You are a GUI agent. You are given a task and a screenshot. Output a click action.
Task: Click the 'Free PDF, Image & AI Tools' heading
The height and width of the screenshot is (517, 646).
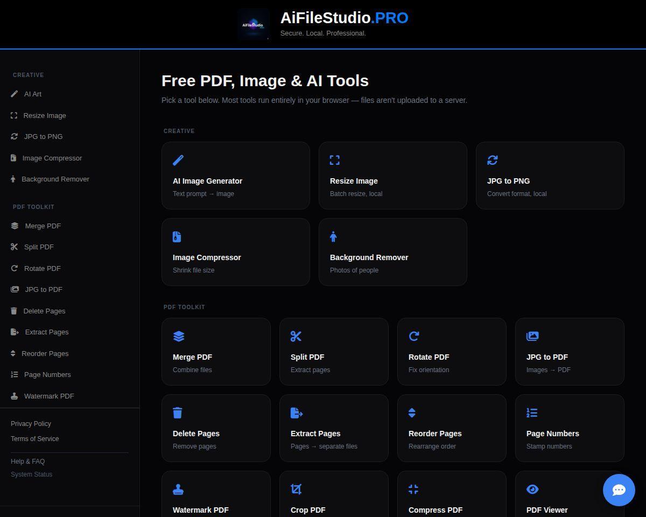(265, 81)
